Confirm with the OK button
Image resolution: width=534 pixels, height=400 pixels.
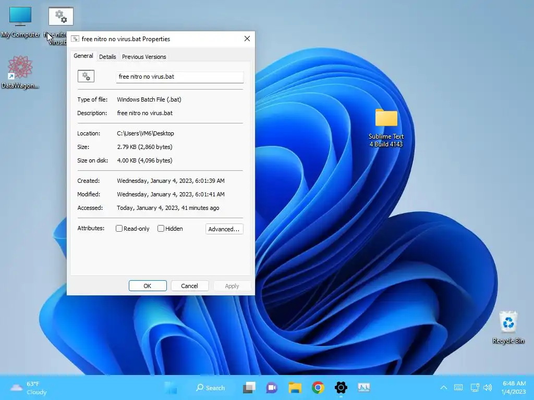click(x=148, y=286)
